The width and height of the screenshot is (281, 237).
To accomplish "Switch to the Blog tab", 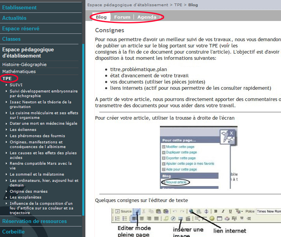I will pos(101,17).
